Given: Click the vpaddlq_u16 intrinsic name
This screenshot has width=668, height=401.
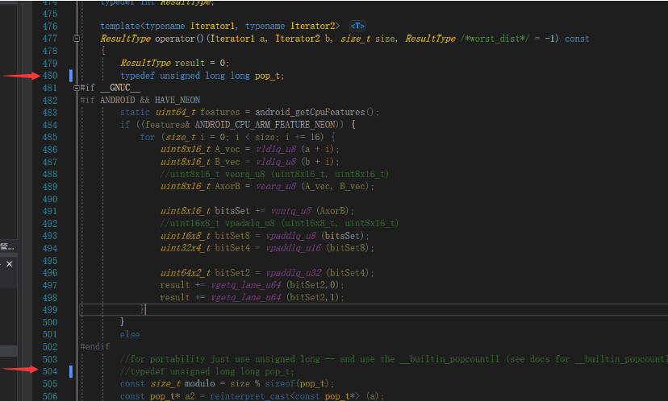Looking at the screenshot, I should [293, 248].
